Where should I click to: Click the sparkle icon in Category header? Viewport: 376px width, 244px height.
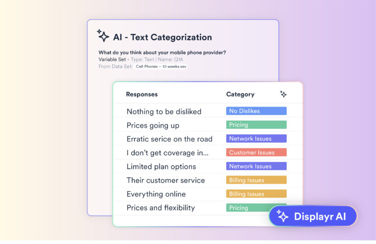[283, 94]
